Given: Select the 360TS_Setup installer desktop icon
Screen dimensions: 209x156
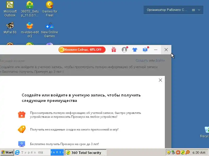Looking at the screenshot, I should pos(30,9).
